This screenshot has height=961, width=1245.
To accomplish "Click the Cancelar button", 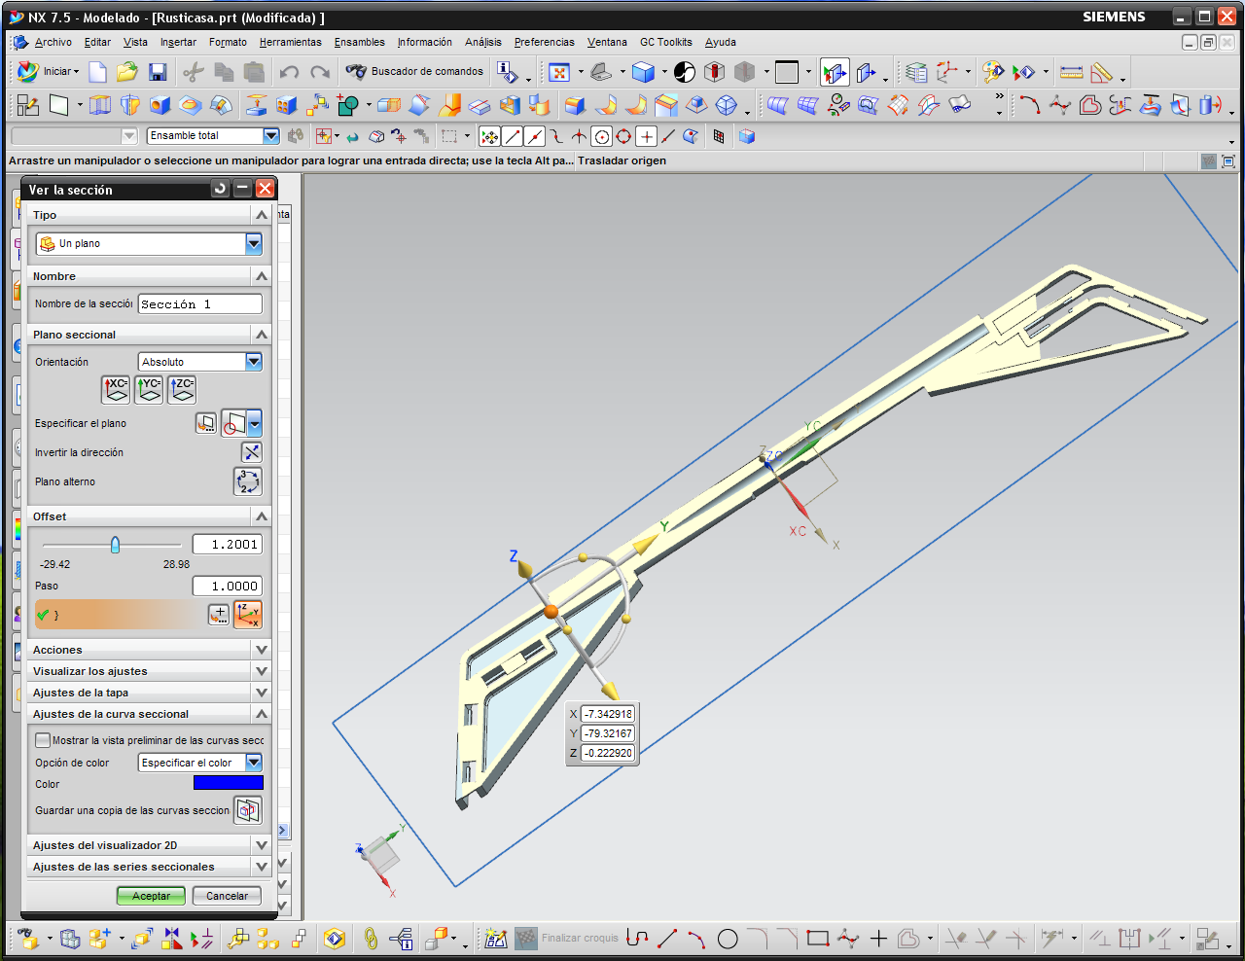I will (227, 896).
